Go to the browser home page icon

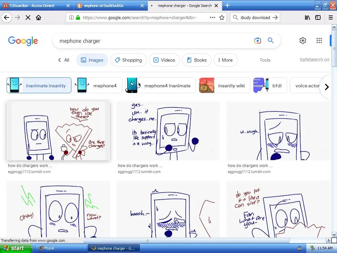tap(39, 17)
